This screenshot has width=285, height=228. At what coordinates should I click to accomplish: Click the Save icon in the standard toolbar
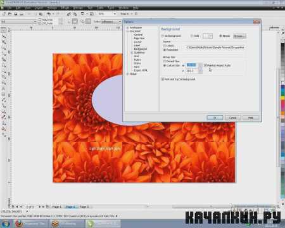tap(16, 14)
